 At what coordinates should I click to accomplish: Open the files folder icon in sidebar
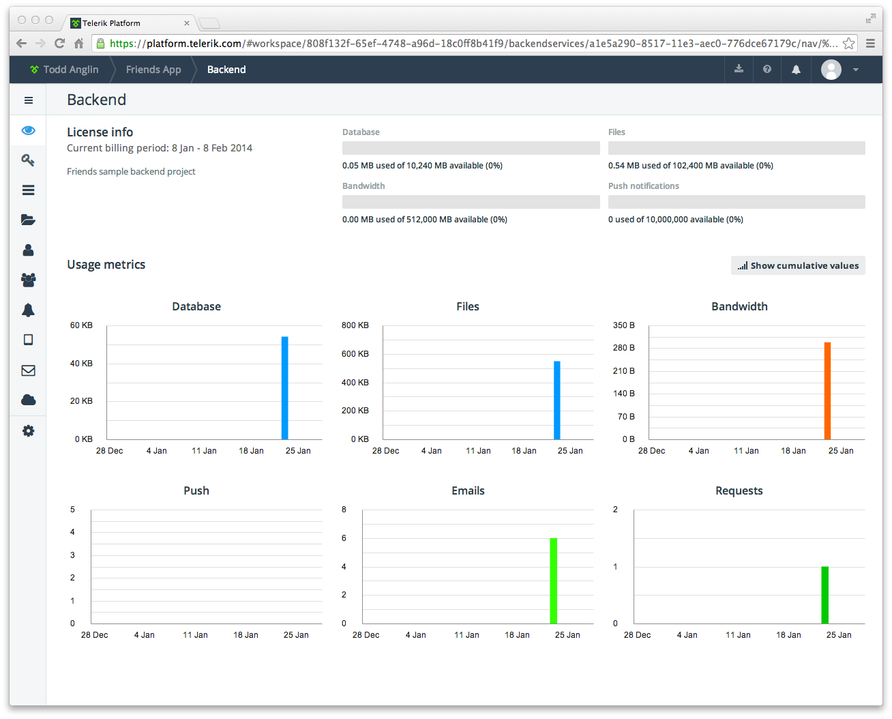coord(28,220)
